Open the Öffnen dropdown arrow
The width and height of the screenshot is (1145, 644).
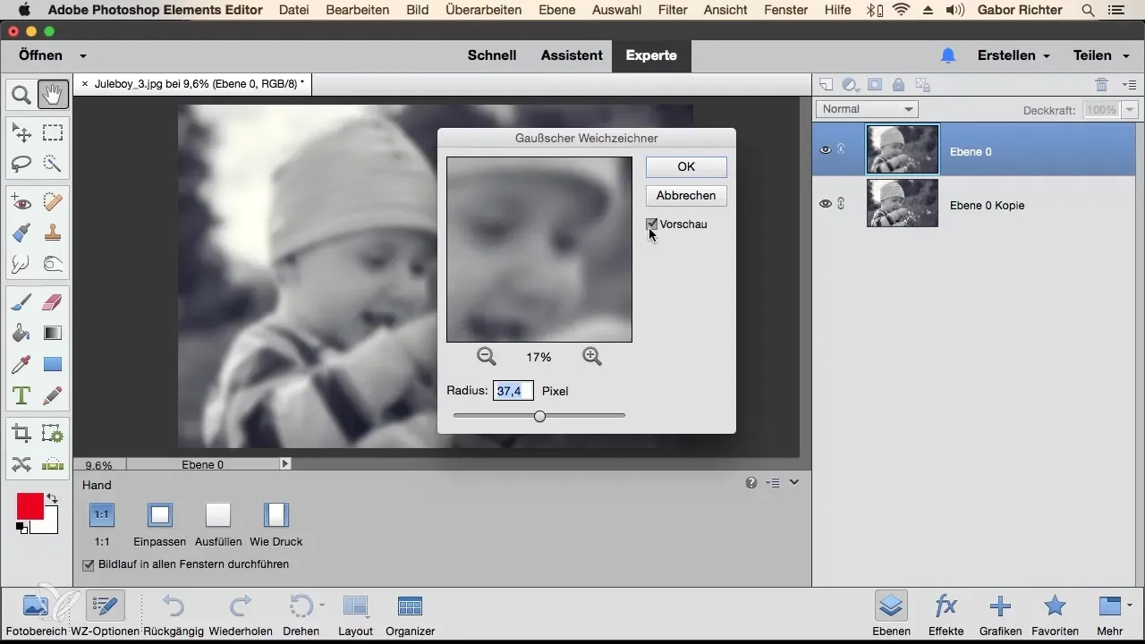(x=83, y=55)
